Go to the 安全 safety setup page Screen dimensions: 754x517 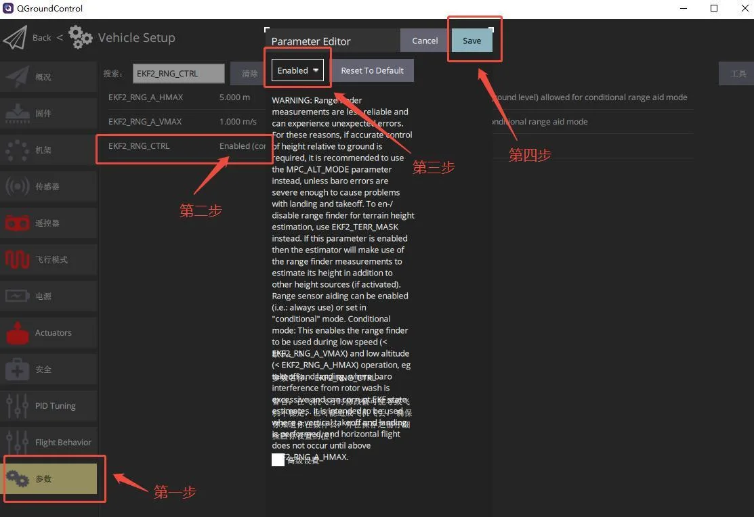pyautogui.click(x=49, y=369)
